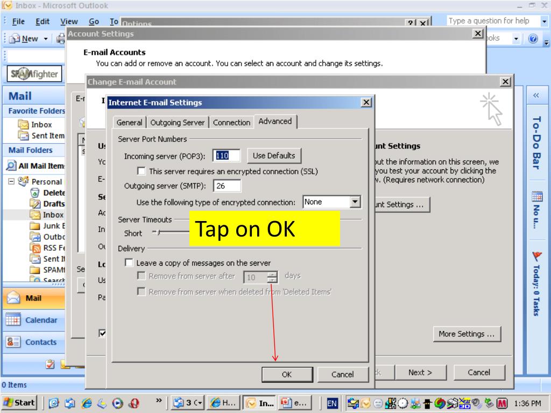Click Next in Change E-mail Account wizard
Screen dimensions: 551x413
[x=420, y=372]
